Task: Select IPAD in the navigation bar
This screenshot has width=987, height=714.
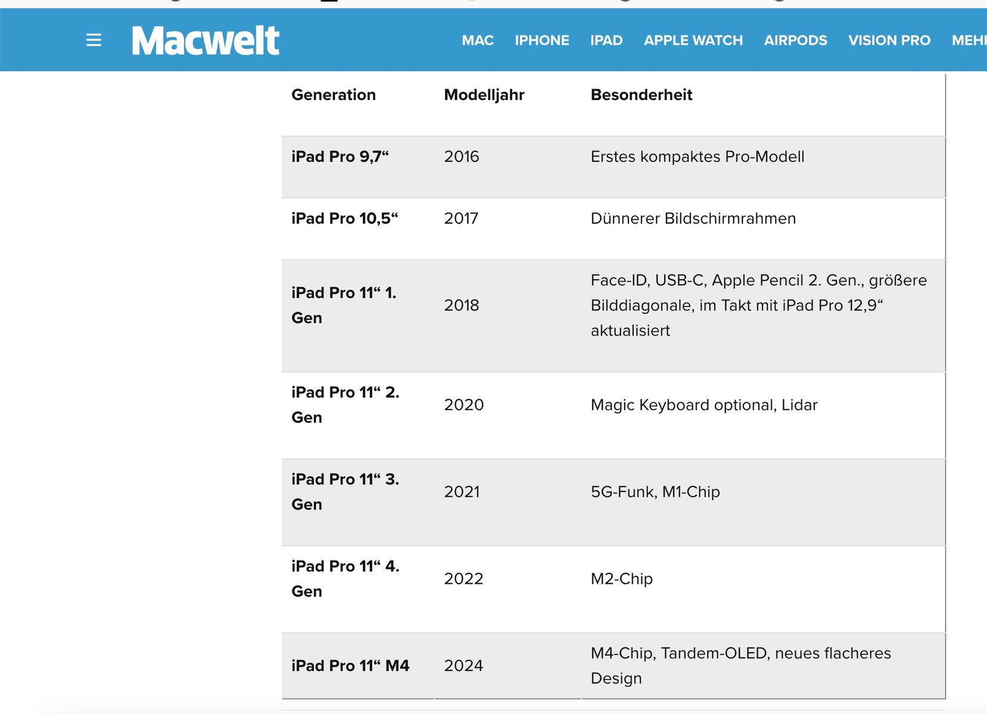Action: pos(606,40)
